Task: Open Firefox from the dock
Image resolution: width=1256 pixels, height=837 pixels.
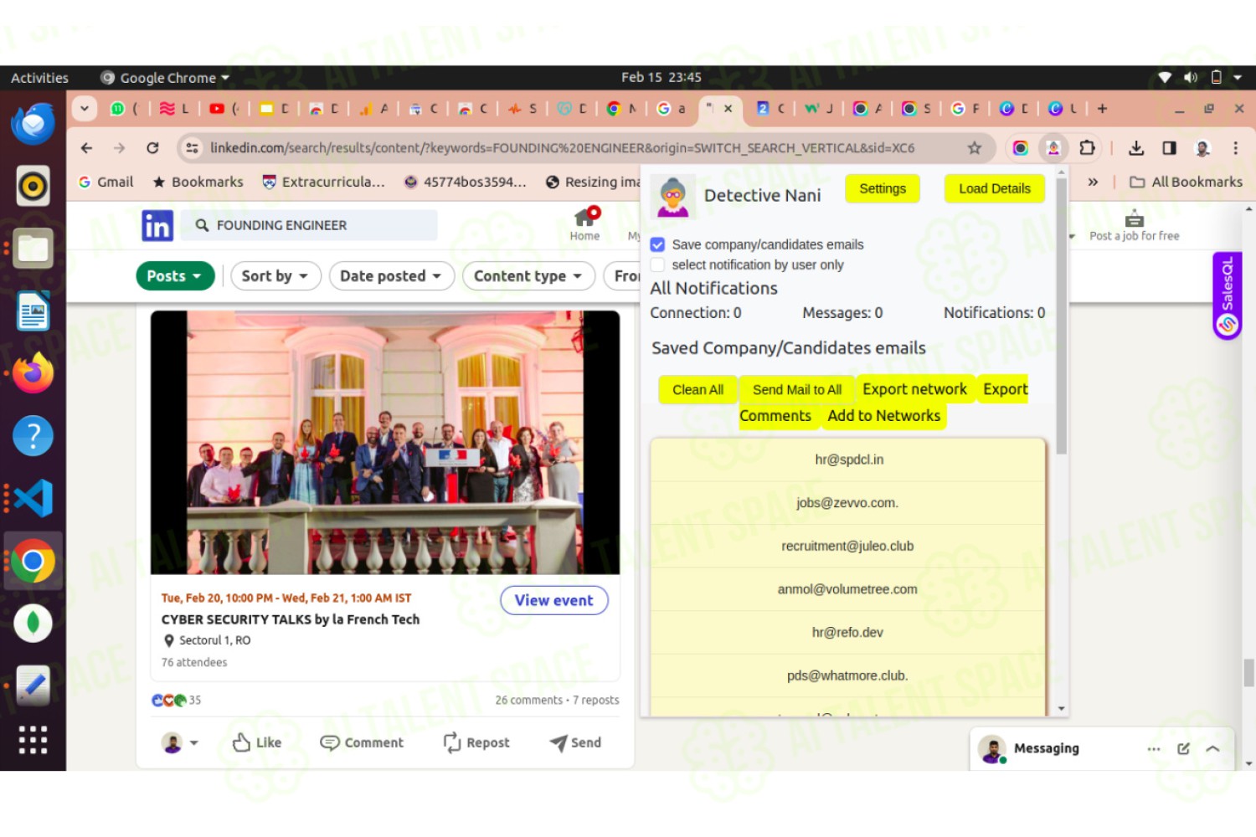Action: click(x=33, y=373)
